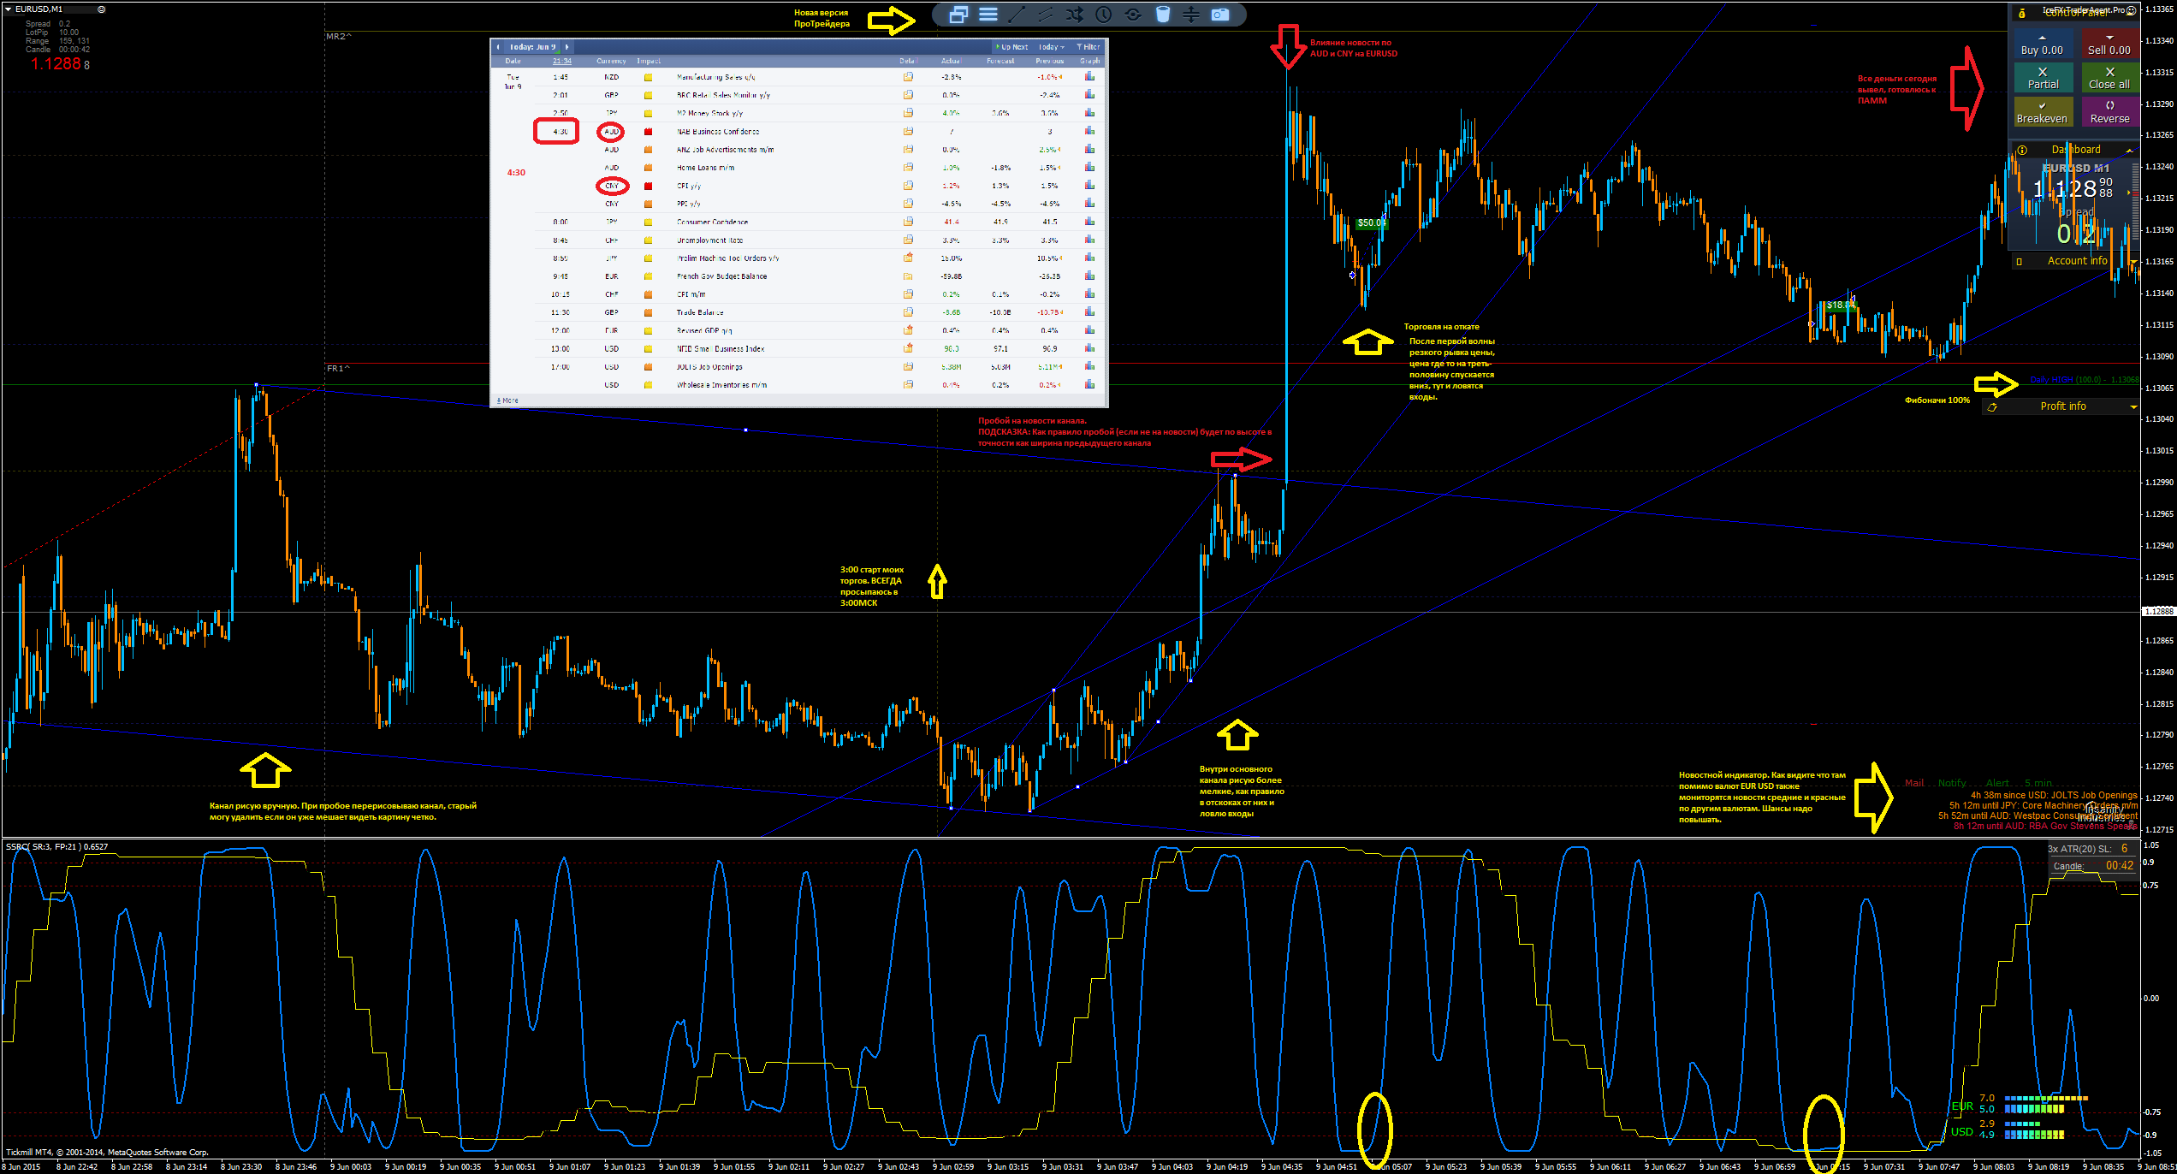Click the trash bin delete icon
The image size is (2177, 1174).
pyautogui.click(x=1162, y=15)
